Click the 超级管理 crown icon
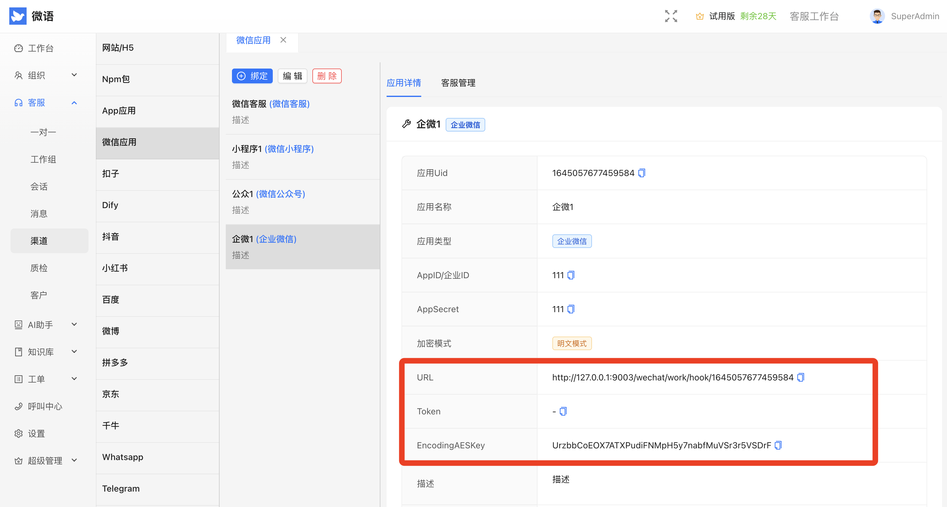The image size is (947, 507). pos(18,460)
